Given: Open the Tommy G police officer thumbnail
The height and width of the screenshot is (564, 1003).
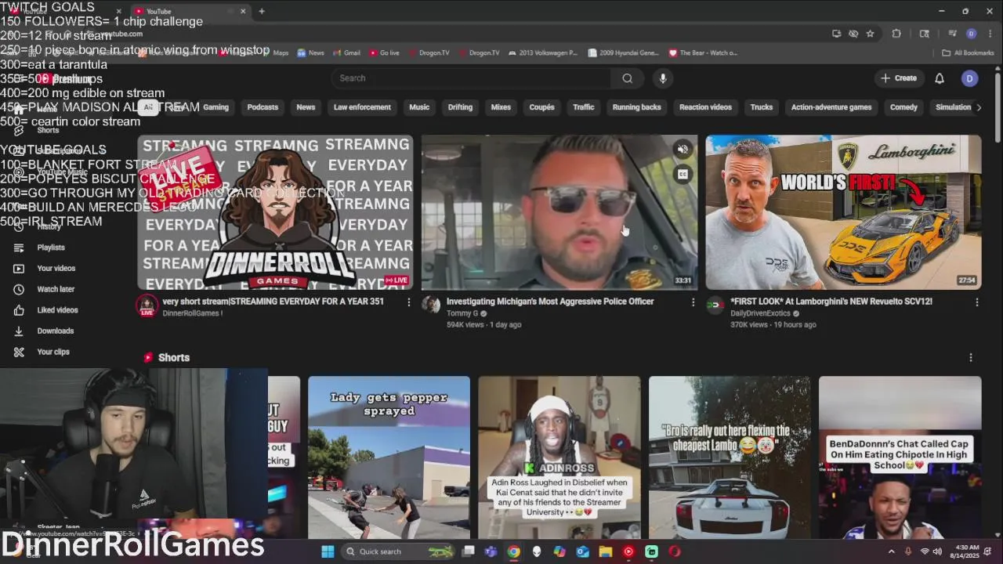Looking at the screenshot, I should click(x=559, y=212).
